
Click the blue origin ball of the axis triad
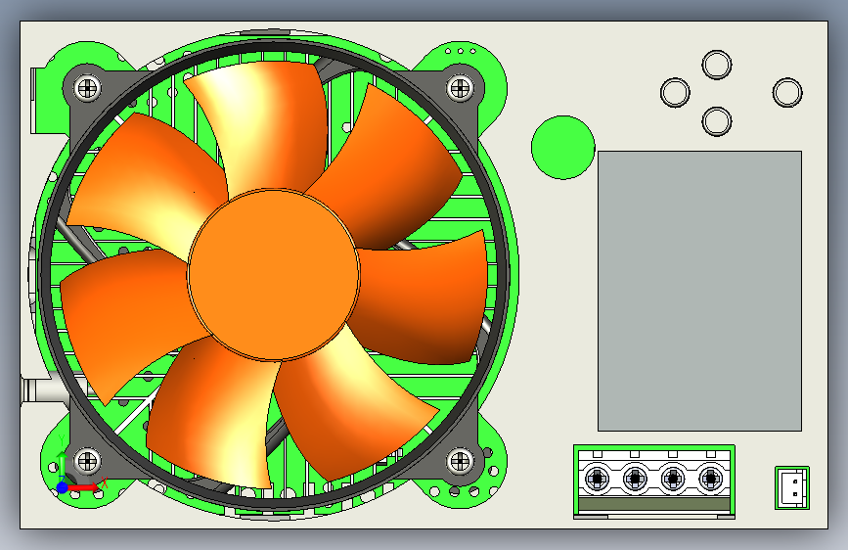click(x=63, y=487)
